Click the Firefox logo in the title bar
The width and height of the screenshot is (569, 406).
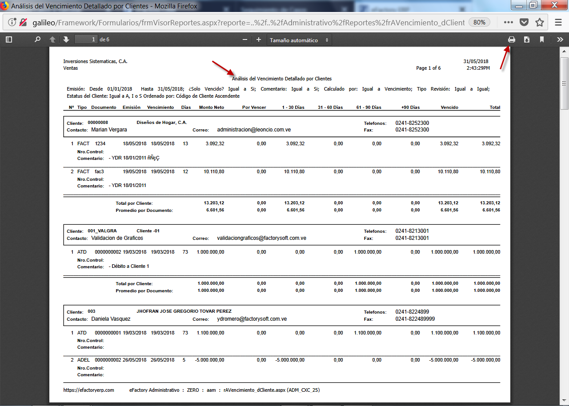pos(5,6)
